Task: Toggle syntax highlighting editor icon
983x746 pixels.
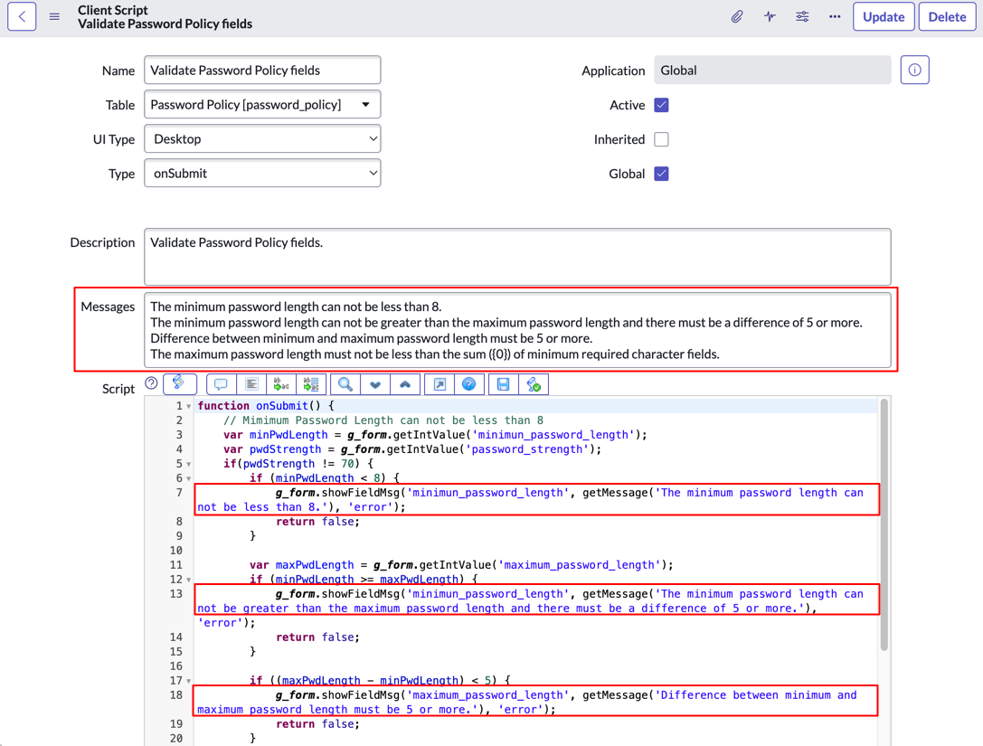Action: 180,383
